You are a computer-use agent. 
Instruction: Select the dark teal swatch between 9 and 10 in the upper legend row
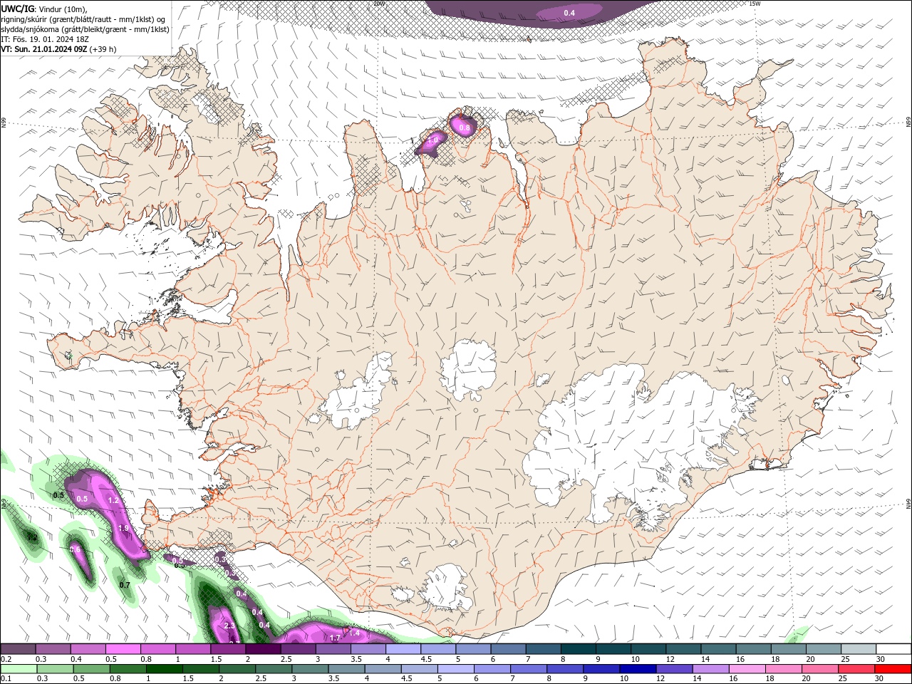tap(613, 649)
